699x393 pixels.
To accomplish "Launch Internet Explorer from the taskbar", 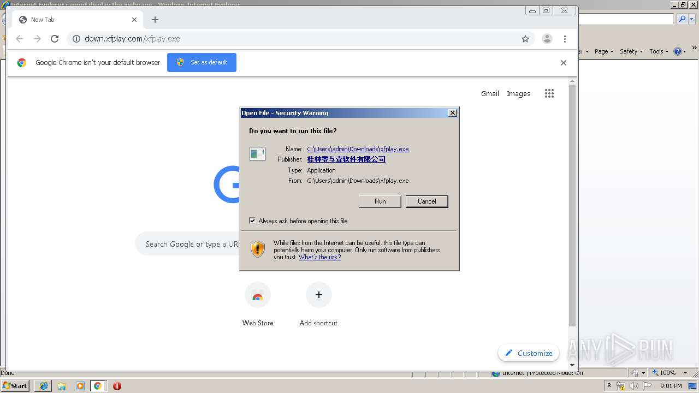I will click(44, 386).
